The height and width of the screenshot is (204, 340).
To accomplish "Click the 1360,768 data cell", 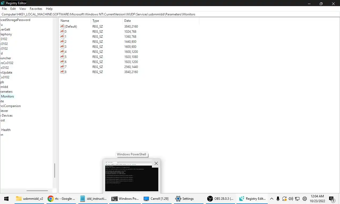I will tap(130, 36).
